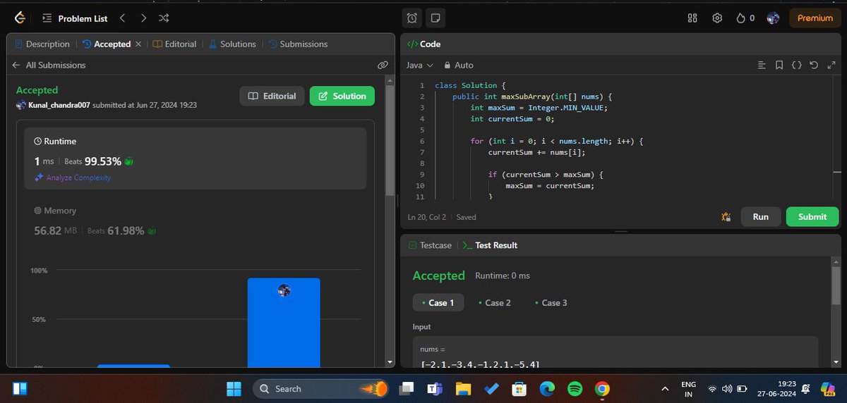Switch to Testcase tab
The image size is (847, 403).
click(429, 245)
